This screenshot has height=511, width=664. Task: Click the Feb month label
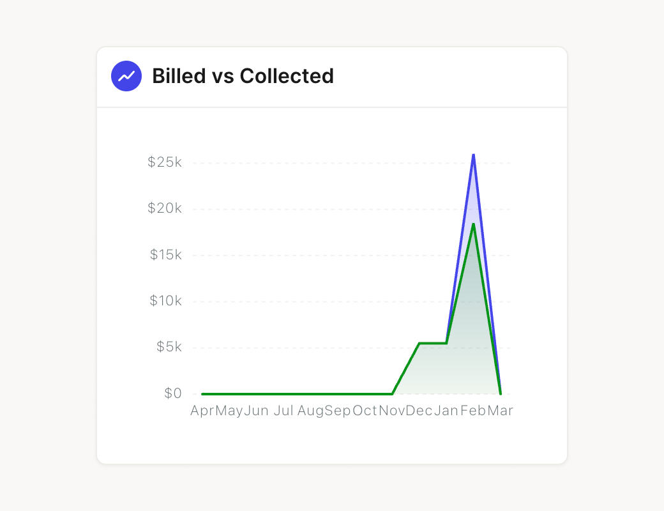pos(473,411)
